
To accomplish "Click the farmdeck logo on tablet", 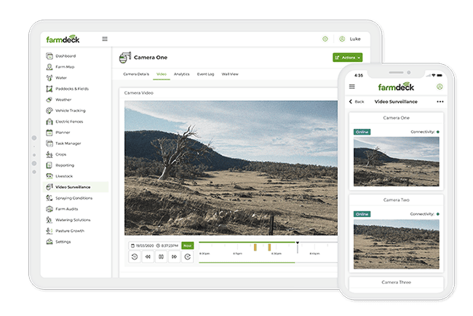I will [63, 39].
